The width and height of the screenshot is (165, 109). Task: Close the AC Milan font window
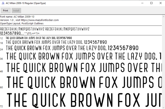[161, 3]
